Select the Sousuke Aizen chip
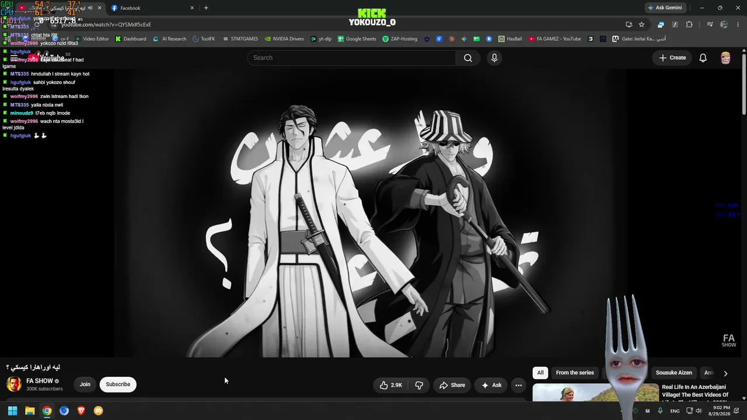Screen dimensions: 747x420 click(x=674, y=373)
